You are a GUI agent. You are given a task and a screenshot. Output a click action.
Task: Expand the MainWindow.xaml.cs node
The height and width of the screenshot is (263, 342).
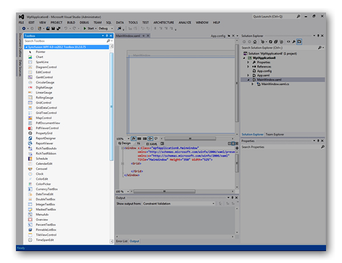click(253, 84)
